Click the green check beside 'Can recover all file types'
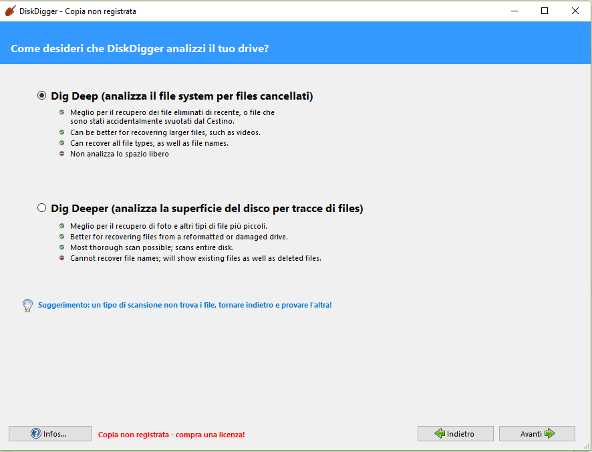This screenshot has height=452, width=592. (x=62, y=143)
